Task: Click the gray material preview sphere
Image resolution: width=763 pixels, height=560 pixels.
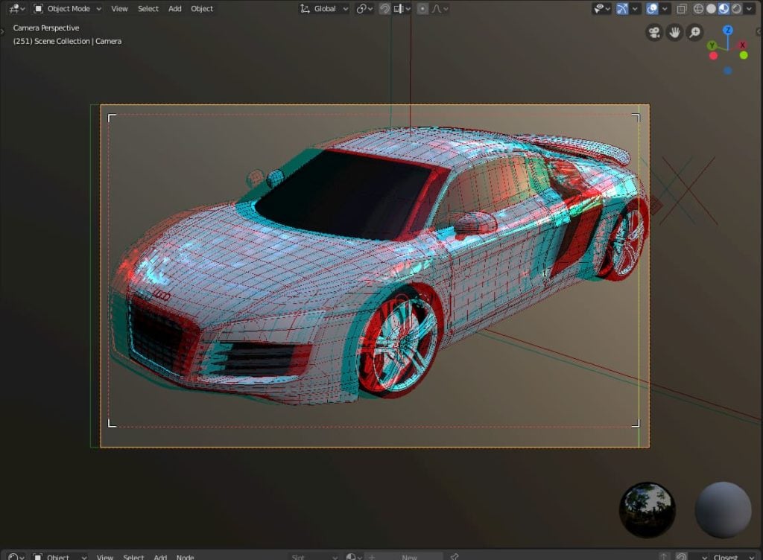Action: coord(723,510)
